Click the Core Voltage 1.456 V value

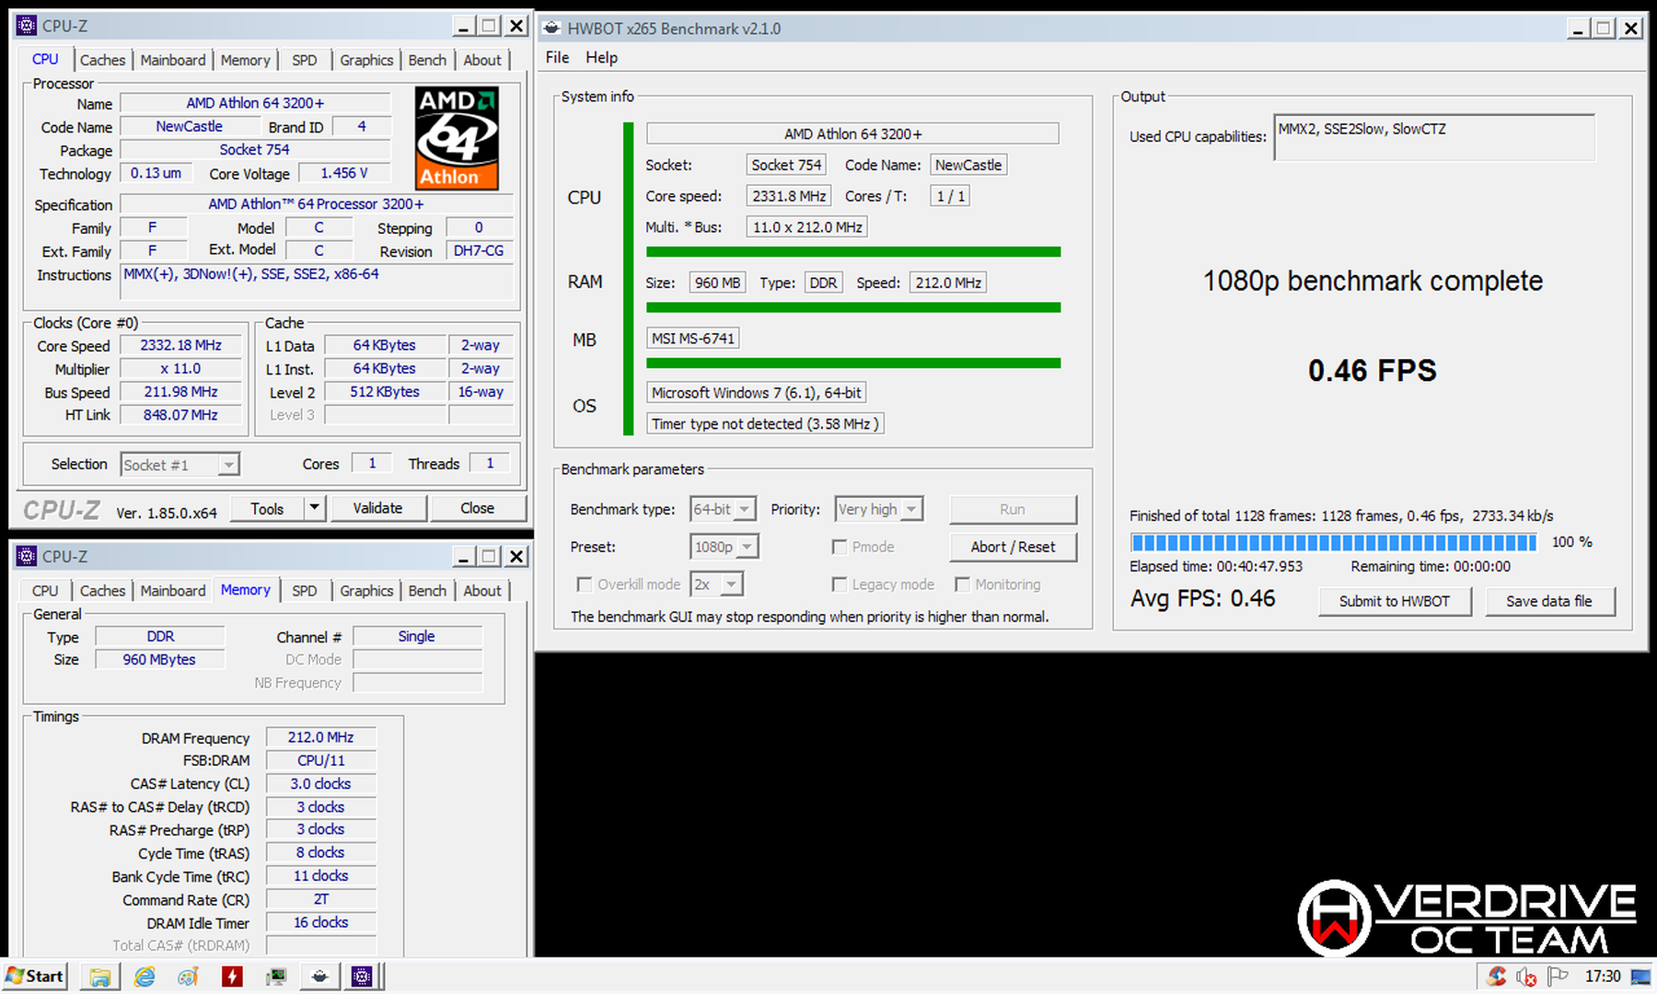coord(344,173)
